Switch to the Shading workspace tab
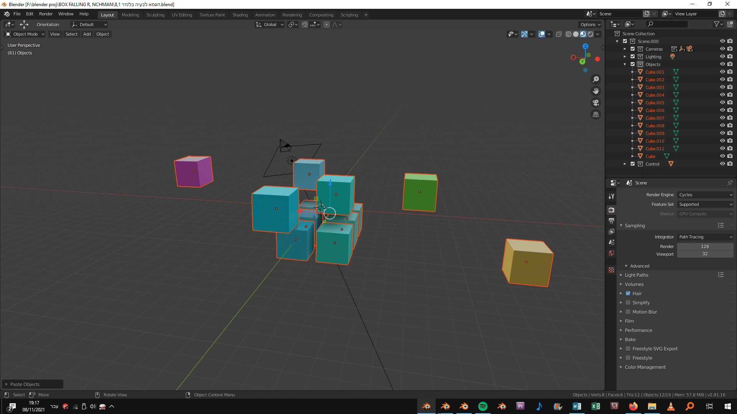The height and width of the screenshot is (414, 737). 240,15
